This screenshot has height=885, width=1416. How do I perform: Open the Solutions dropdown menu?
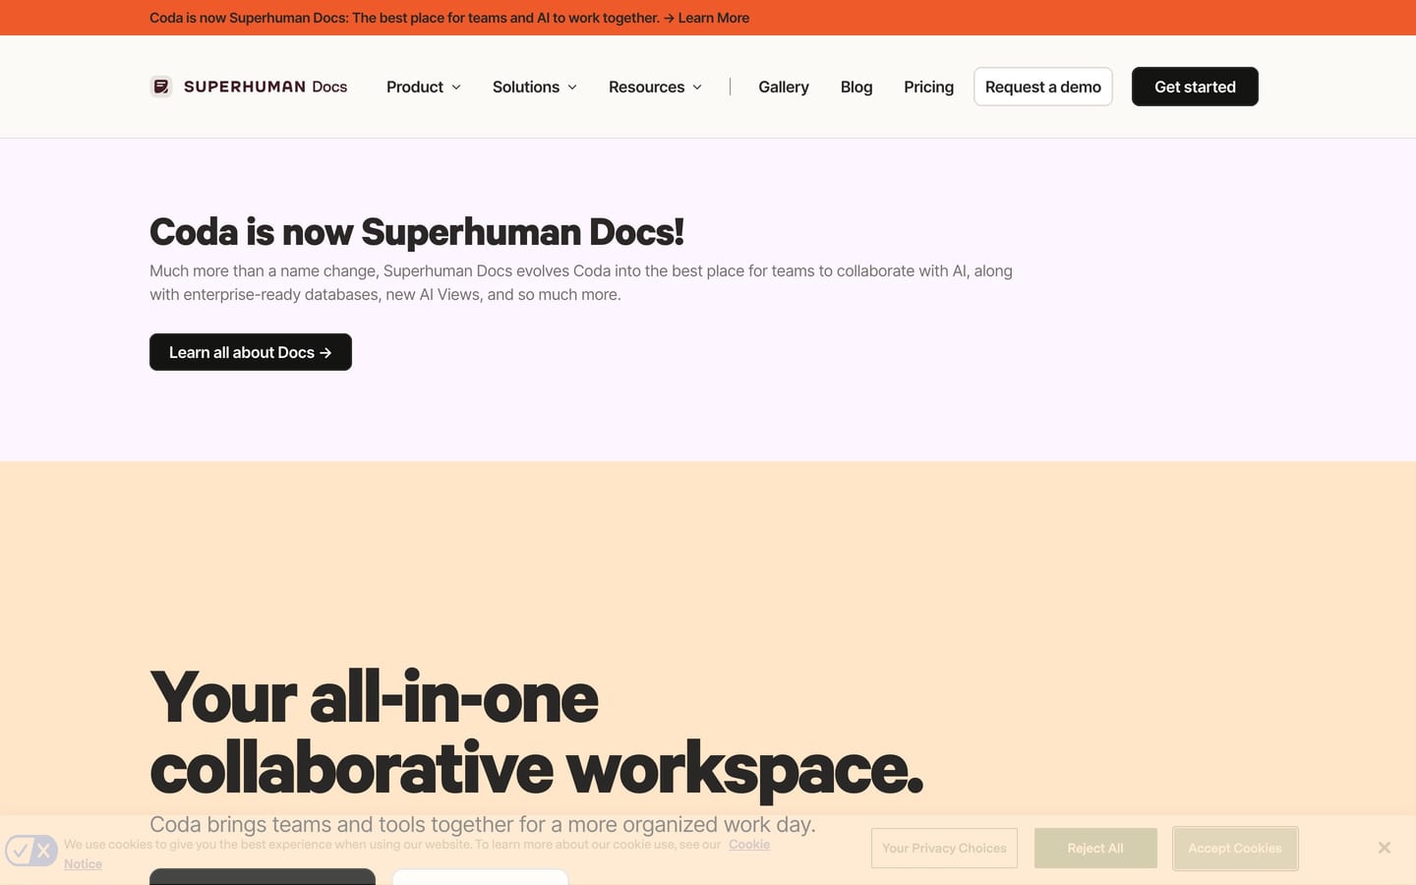[535, 87]
